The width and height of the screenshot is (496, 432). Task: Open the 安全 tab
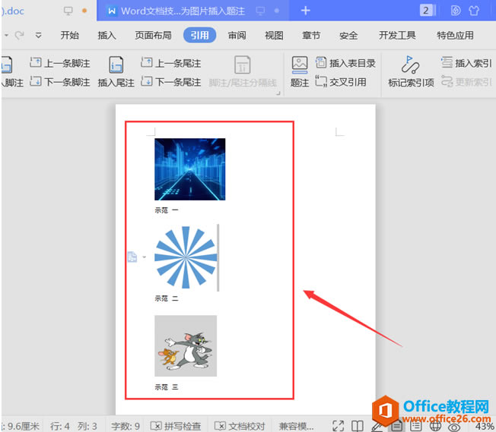coord(348,35)
